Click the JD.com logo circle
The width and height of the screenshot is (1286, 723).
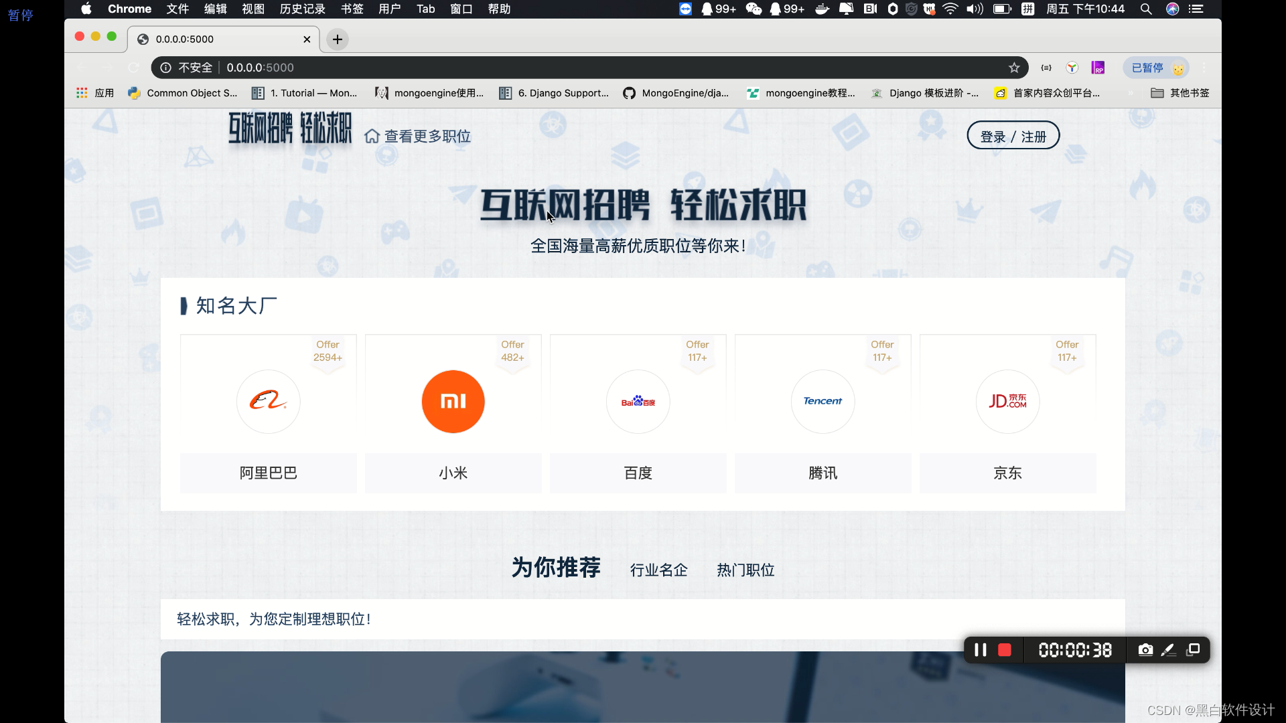[x=1007, y=401]
